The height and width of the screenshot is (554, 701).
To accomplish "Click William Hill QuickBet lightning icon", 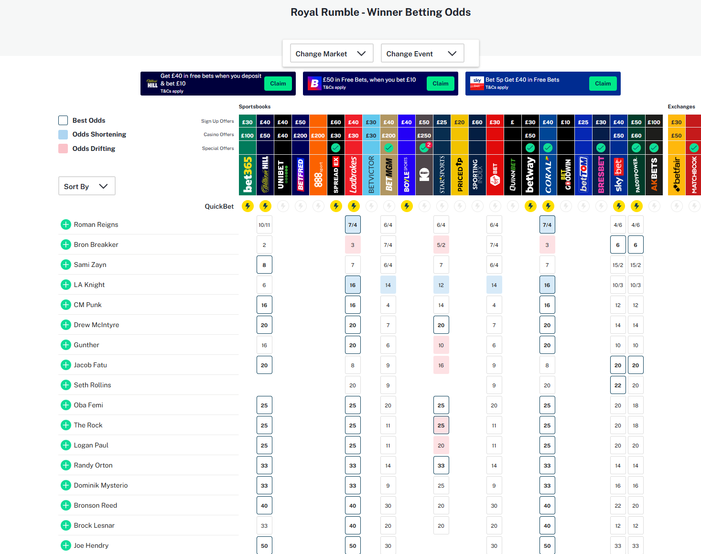I will pyautogui.click(x=265, y=206).
